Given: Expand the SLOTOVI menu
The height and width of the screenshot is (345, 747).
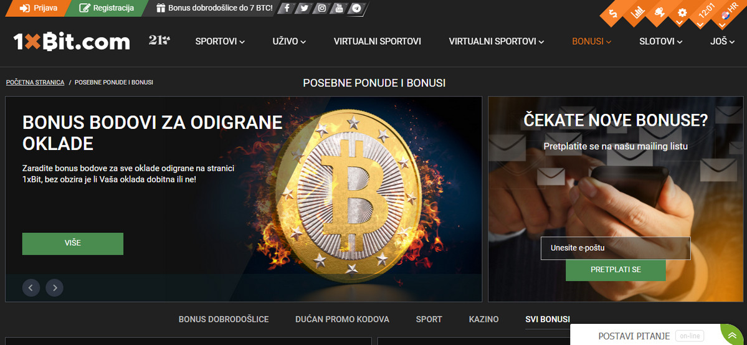Looking at the screenshot, I should pyautogui.click(x=661, y=42).
